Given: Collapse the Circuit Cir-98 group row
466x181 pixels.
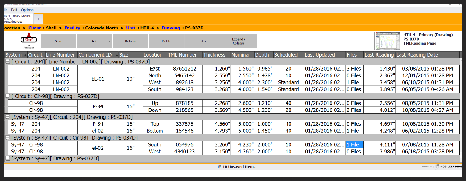Looking at the screenshot, I should tap(8, 96).
